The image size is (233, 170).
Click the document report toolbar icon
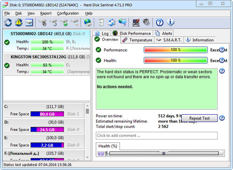102,22
